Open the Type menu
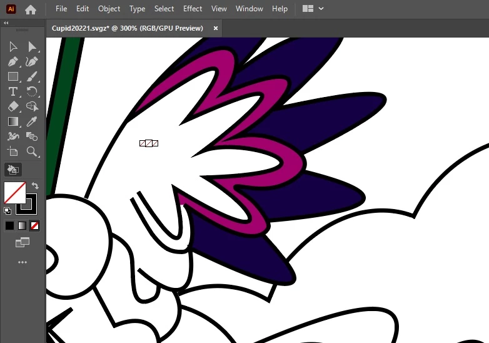Image resolution: width=489 pixels, height=343 pixels. point(137,9)
